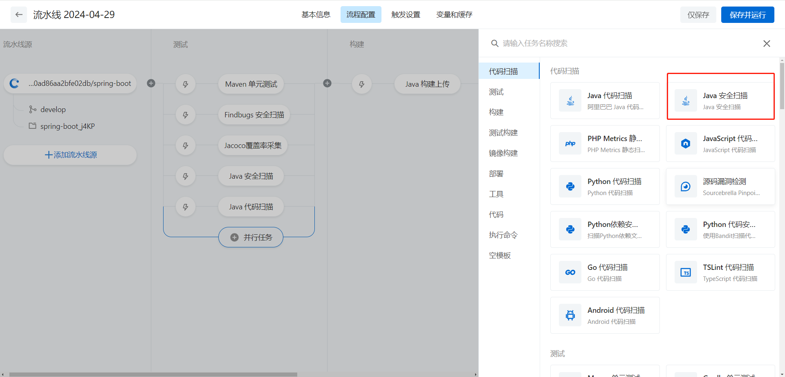Click the spring-boot_j4KP folder entry

point(62,126)
